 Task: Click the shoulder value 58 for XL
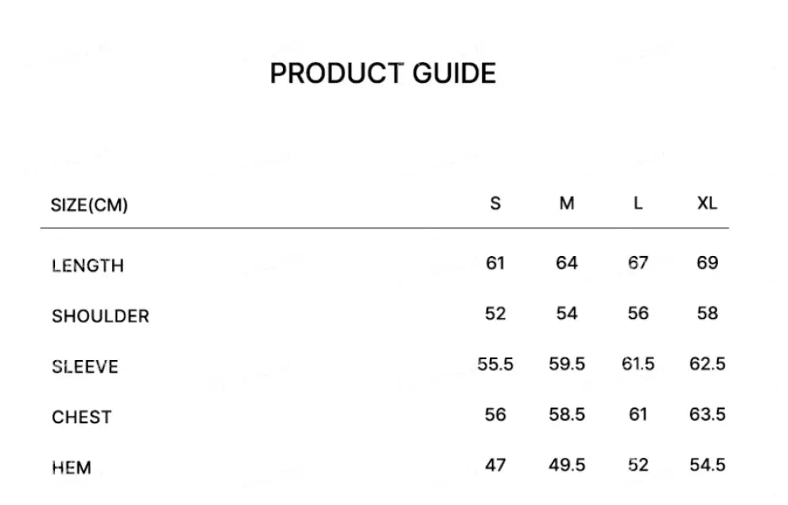[707, 313]
